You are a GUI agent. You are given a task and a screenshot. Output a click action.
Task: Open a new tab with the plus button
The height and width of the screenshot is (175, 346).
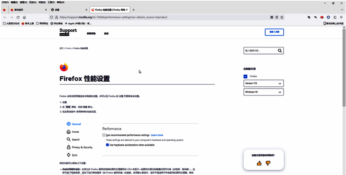coord(133,10)
